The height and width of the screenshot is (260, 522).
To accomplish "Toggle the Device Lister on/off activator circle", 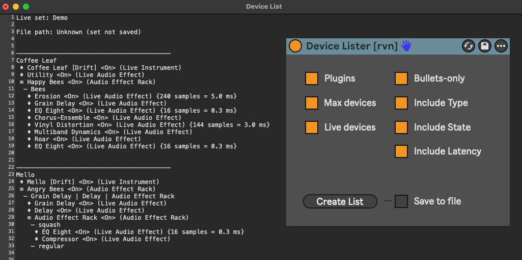I will point(295,46).
